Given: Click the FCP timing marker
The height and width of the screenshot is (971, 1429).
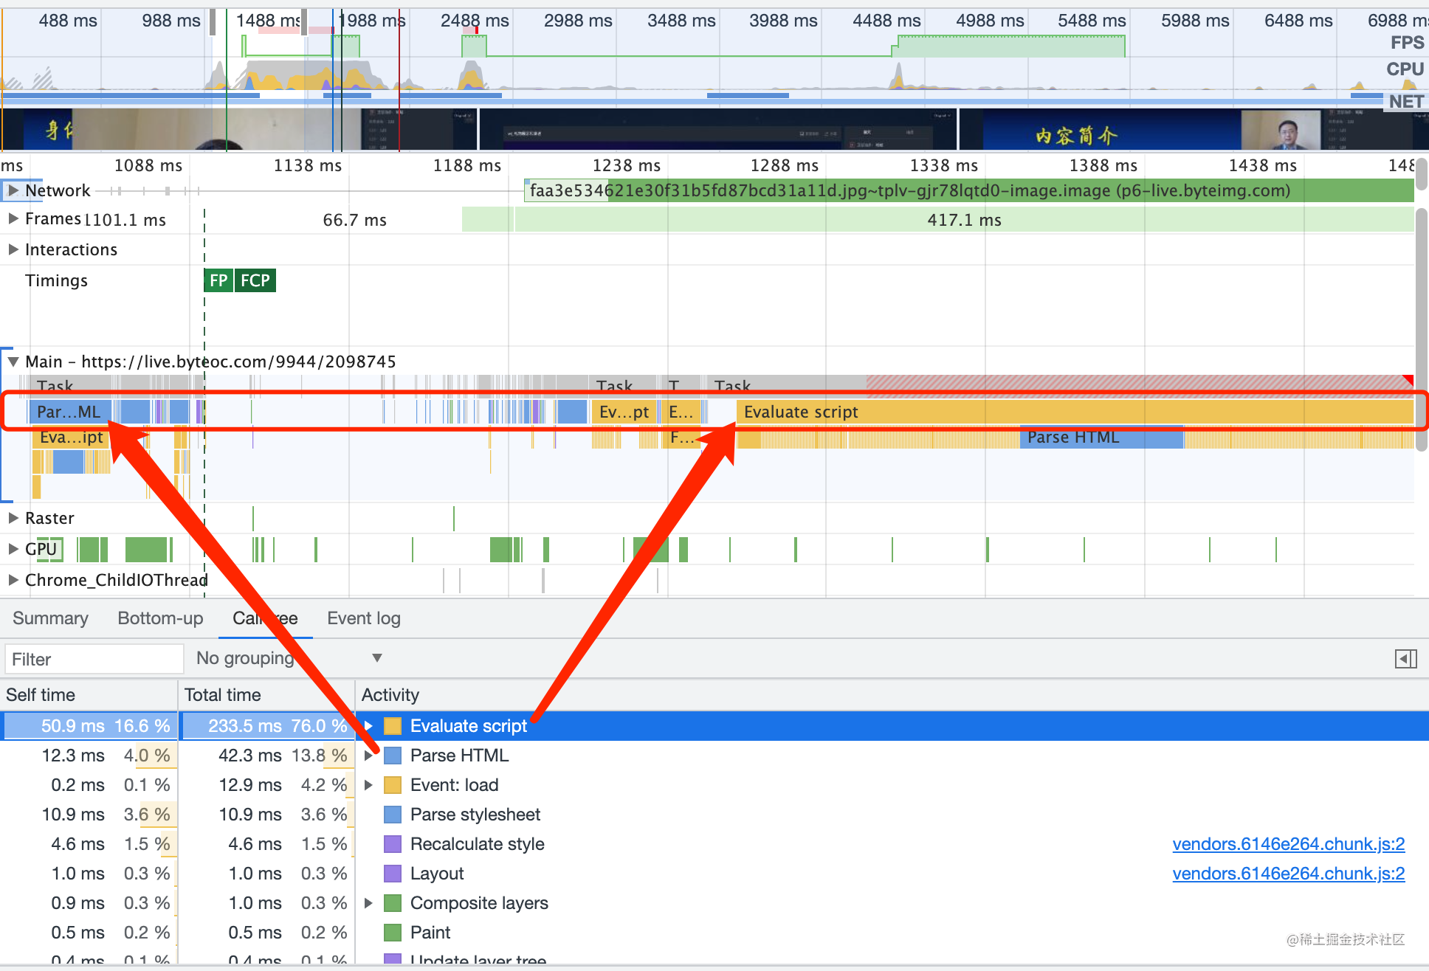Looking at the screenshot, I should coord(255,280).
